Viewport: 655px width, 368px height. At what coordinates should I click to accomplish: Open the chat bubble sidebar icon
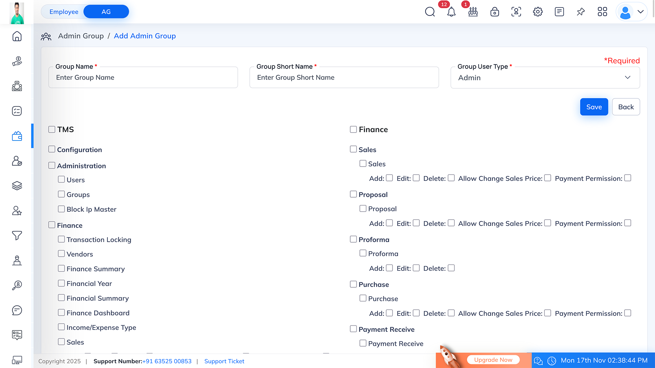[17, 310]
